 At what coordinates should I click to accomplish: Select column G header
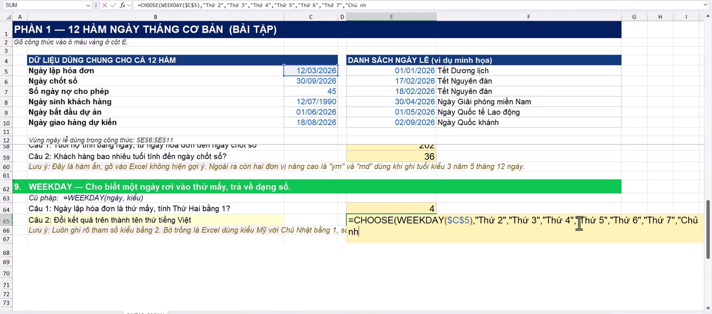point(634,17)
